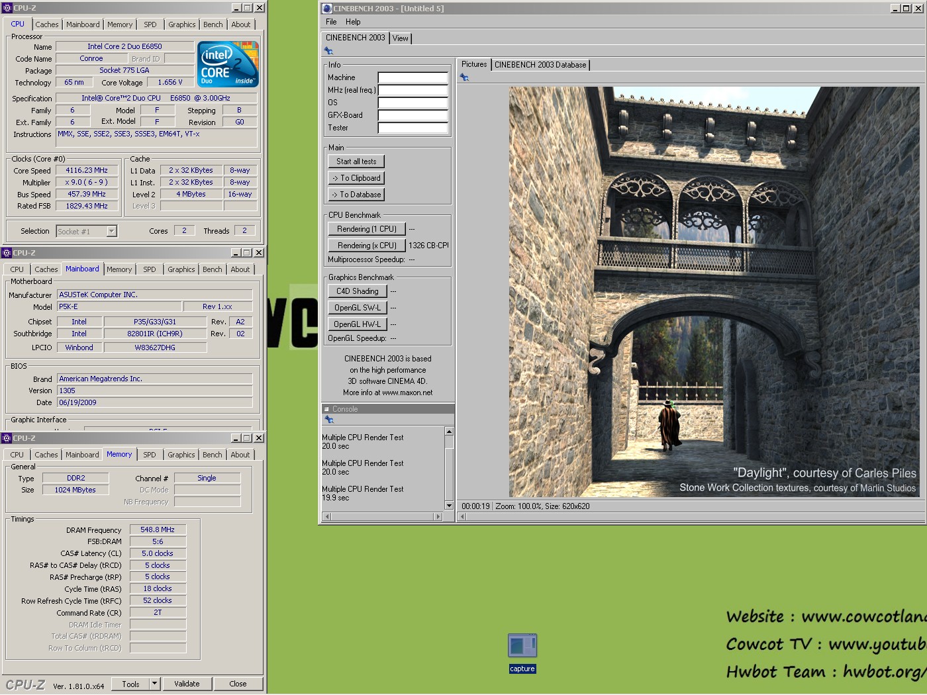The image size is (927, 695).
Task: Click the CINEBENCH 2003 title bar icon
Action: point(326,9)
